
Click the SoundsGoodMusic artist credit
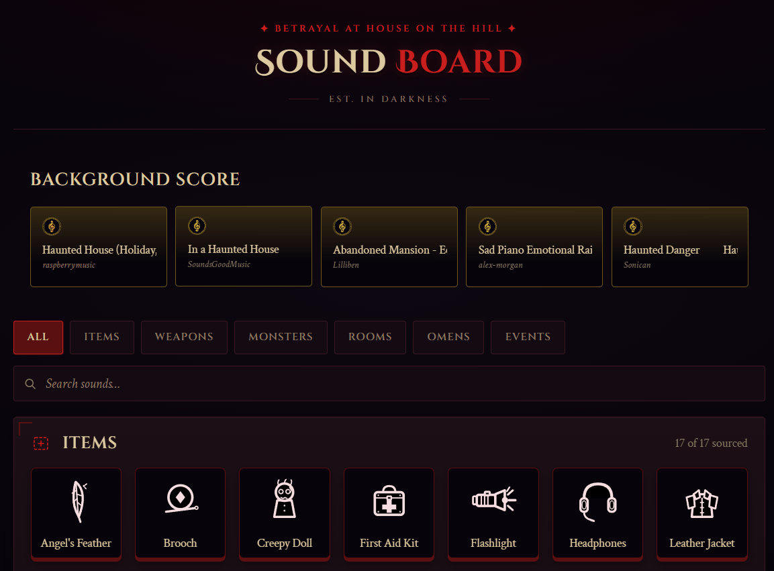[x=219, y=264]
